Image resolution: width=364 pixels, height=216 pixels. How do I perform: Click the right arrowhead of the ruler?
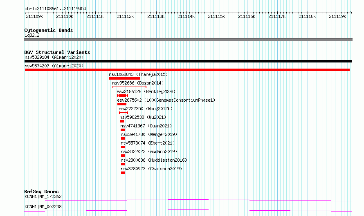coord(351,13)
